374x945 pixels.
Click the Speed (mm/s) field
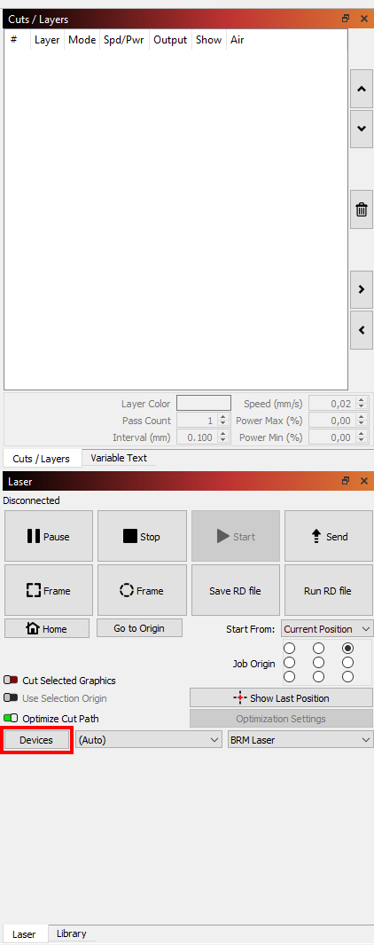[338, 403]
